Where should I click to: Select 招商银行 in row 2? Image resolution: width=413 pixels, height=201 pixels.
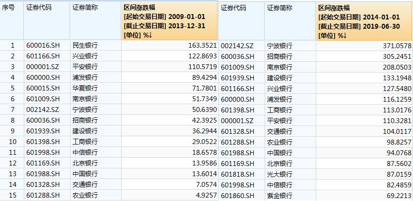pyautogui.click(x=280, y=56)
